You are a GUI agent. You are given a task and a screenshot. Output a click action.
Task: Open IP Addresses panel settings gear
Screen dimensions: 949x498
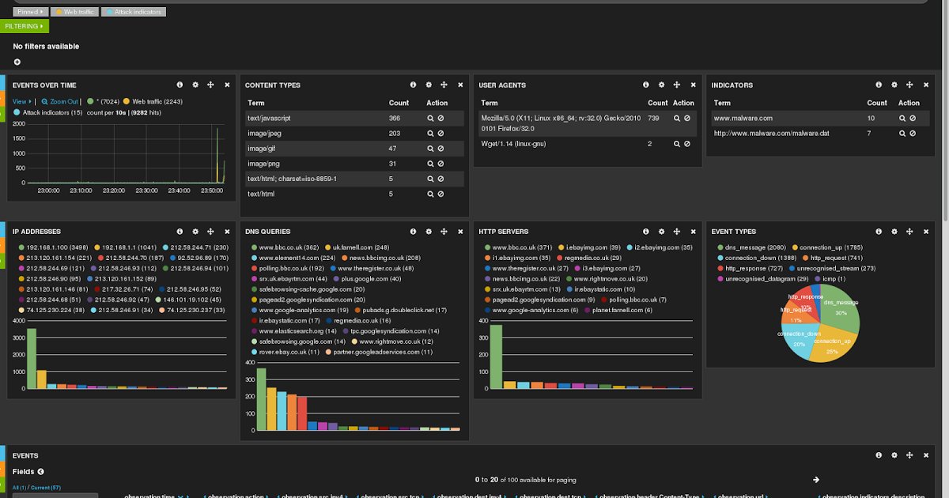point(195,231)
